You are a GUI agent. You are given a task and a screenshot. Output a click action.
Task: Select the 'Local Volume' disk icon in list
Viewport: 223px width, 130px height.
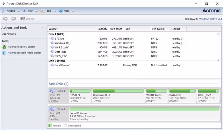tap(52, 65)
